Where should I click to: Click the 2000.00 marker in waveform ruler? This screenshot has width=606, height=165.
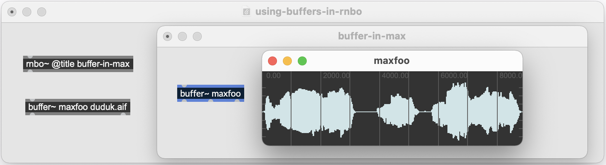pyautogui.click(x=336, y=75)
